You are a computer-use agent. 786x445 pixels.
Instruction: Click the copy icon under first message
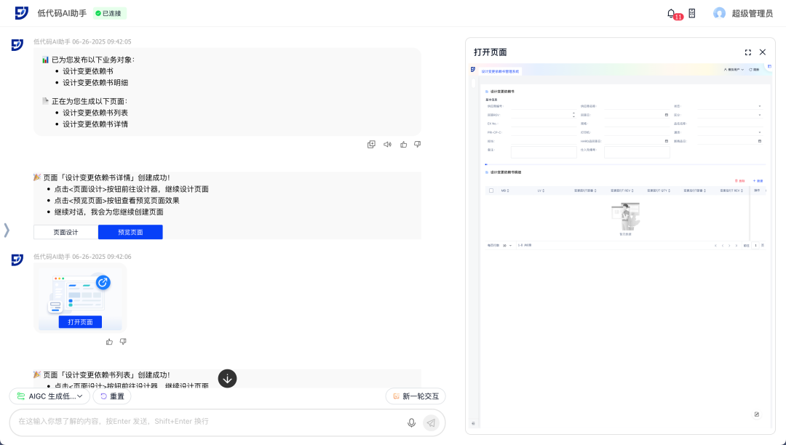tap(371, 145)
